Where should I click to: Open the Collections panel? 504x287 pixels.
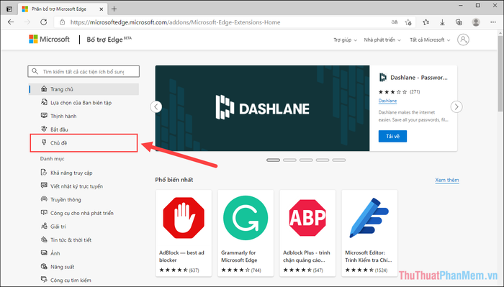459,22
